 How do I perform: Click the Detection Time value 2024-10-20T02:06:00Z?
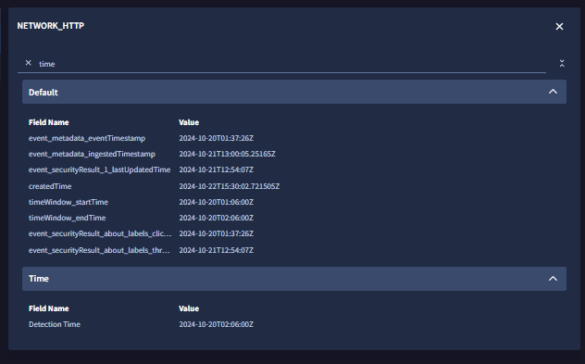point(216,324)
